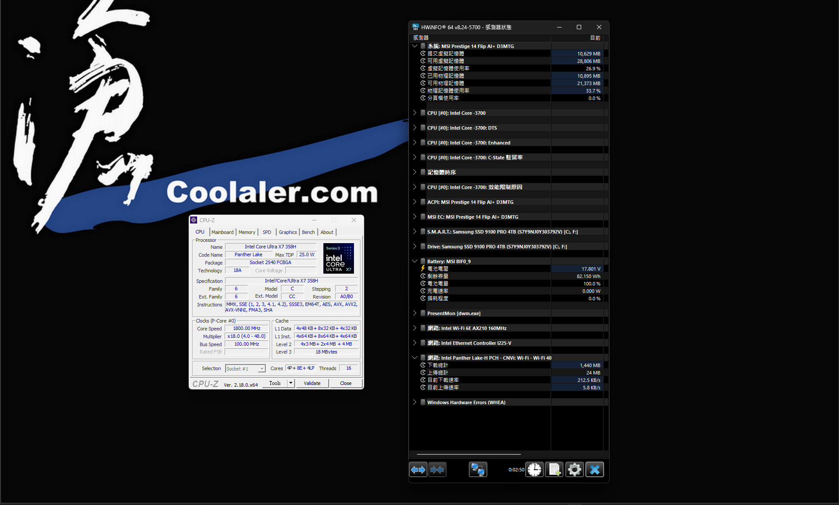Click the horizontal scrollbar in HWiNFO sensor list
The height and width of the screenshot is (505, 839).
(468, 454)
